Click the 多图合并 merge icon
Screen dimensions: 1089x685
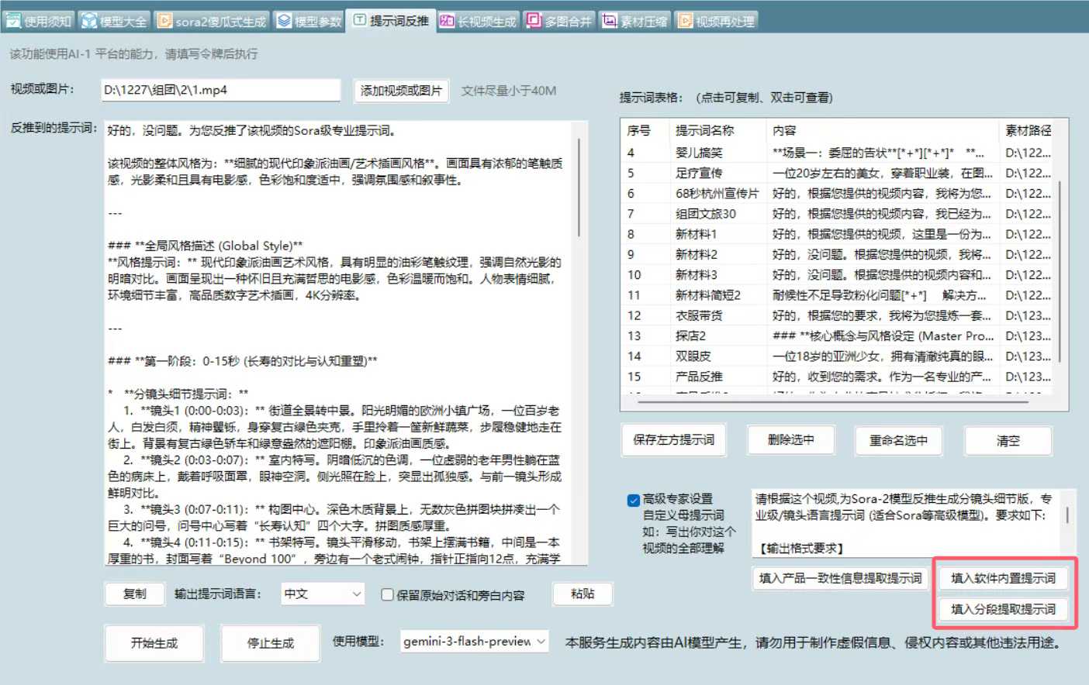click(532, 20)
